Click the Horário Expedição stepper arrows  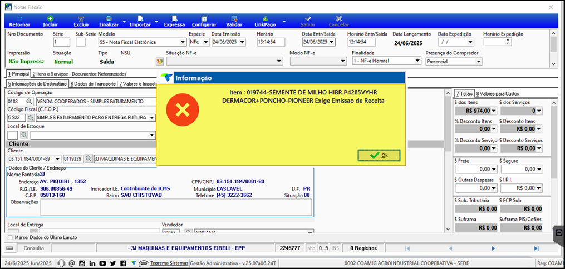coord(508,42)
